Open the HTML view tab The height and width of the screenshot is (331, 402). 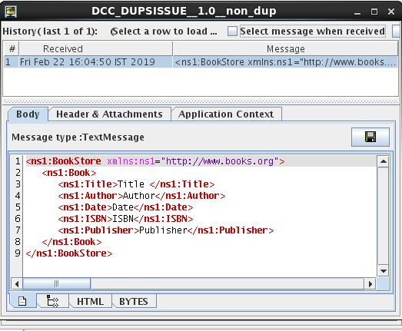pyautogui.click(x=90, y=301)
